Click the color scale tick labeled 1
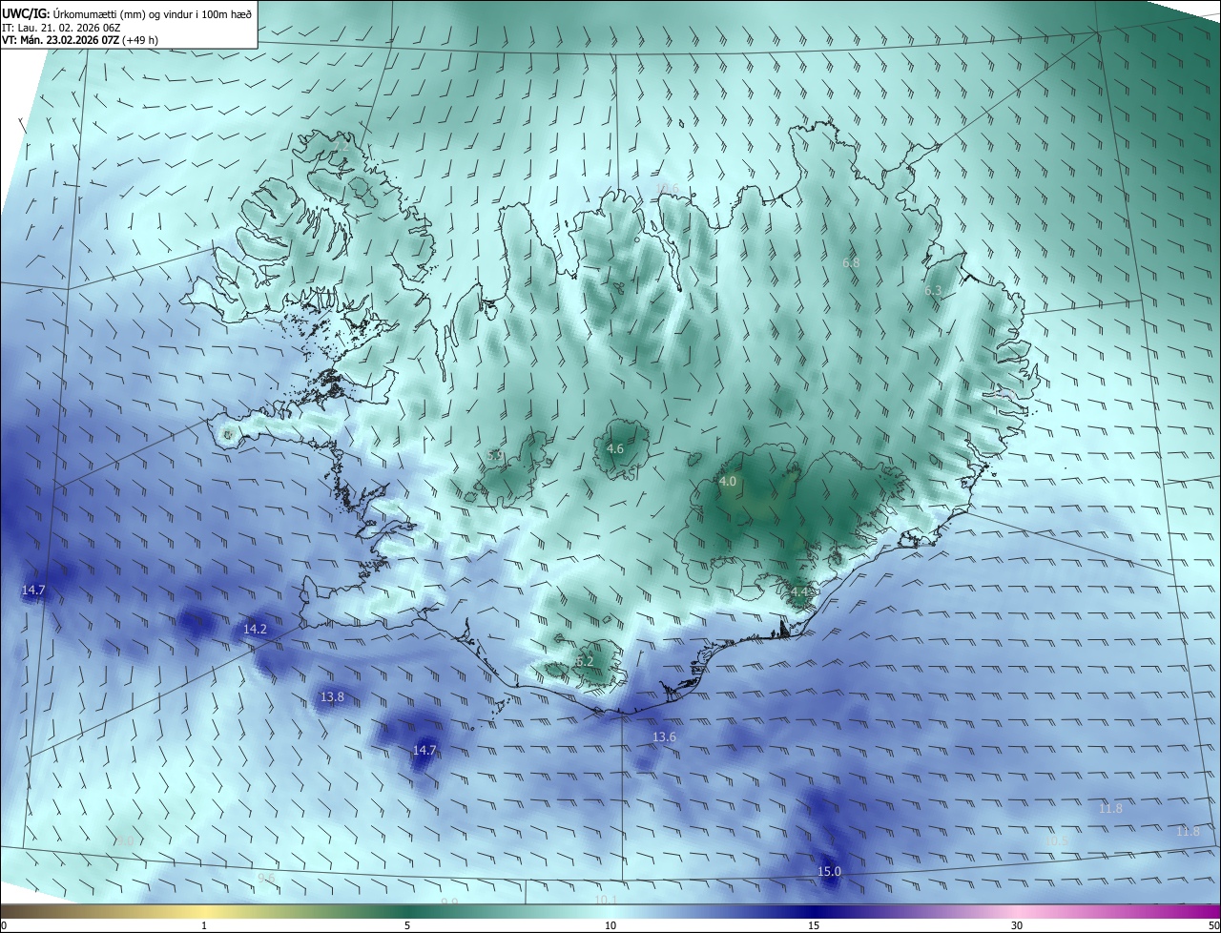The height and width of the screenshot is (933, 1221). [205, 925]
